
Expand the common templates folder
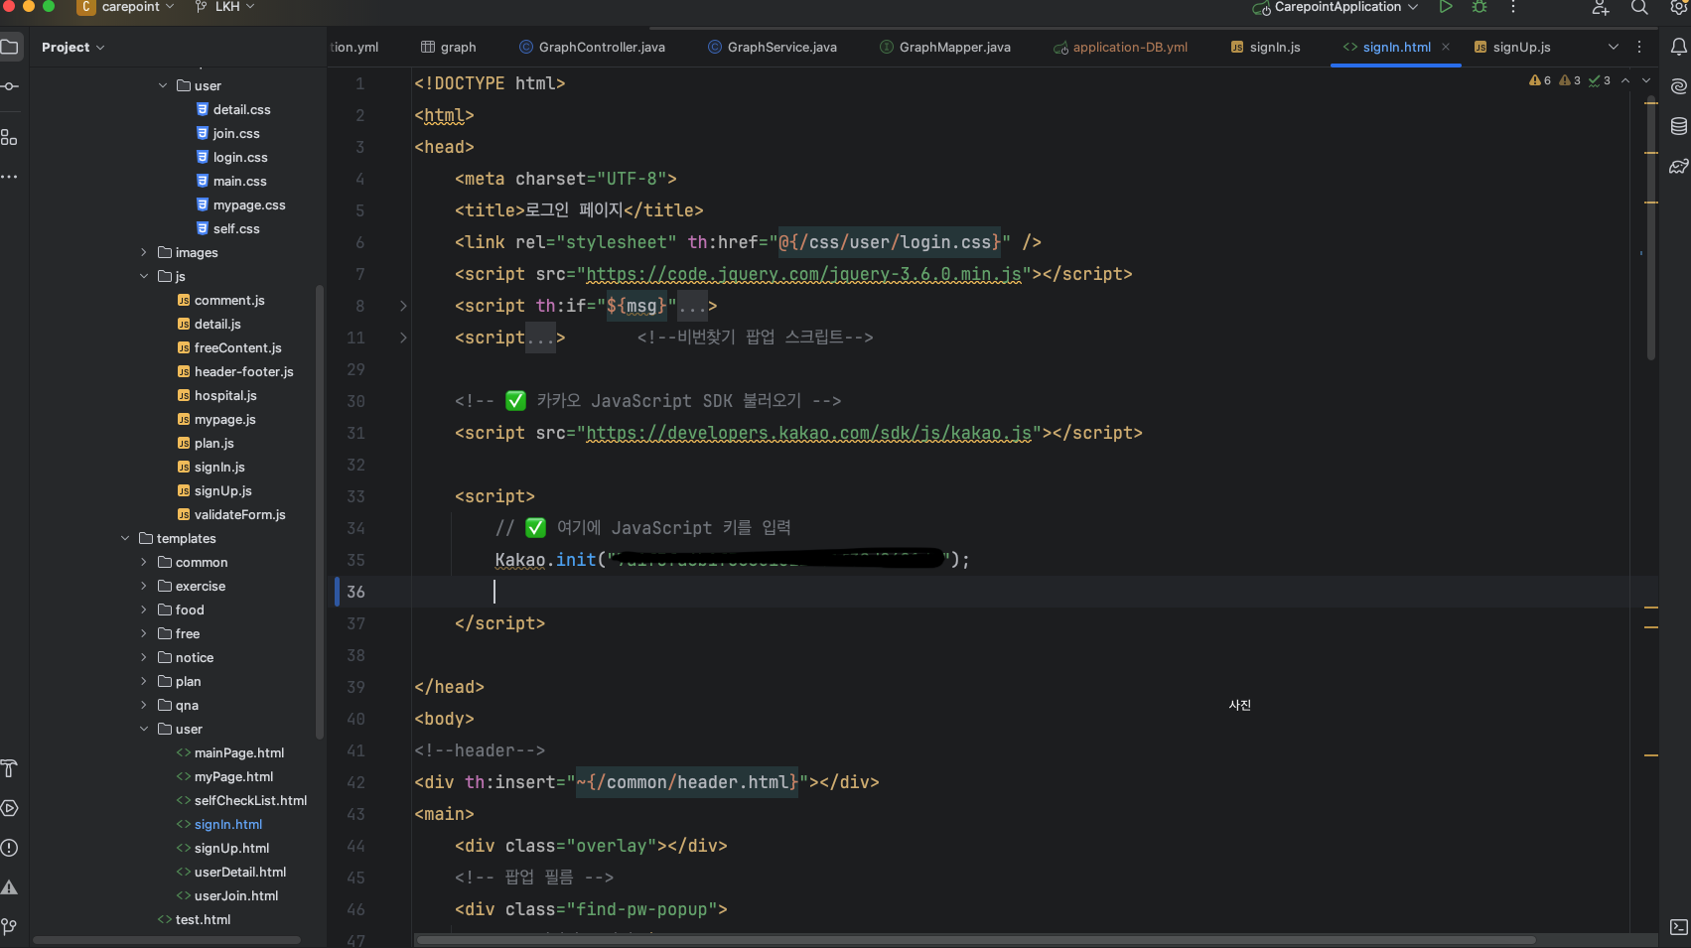coord(144,562)
